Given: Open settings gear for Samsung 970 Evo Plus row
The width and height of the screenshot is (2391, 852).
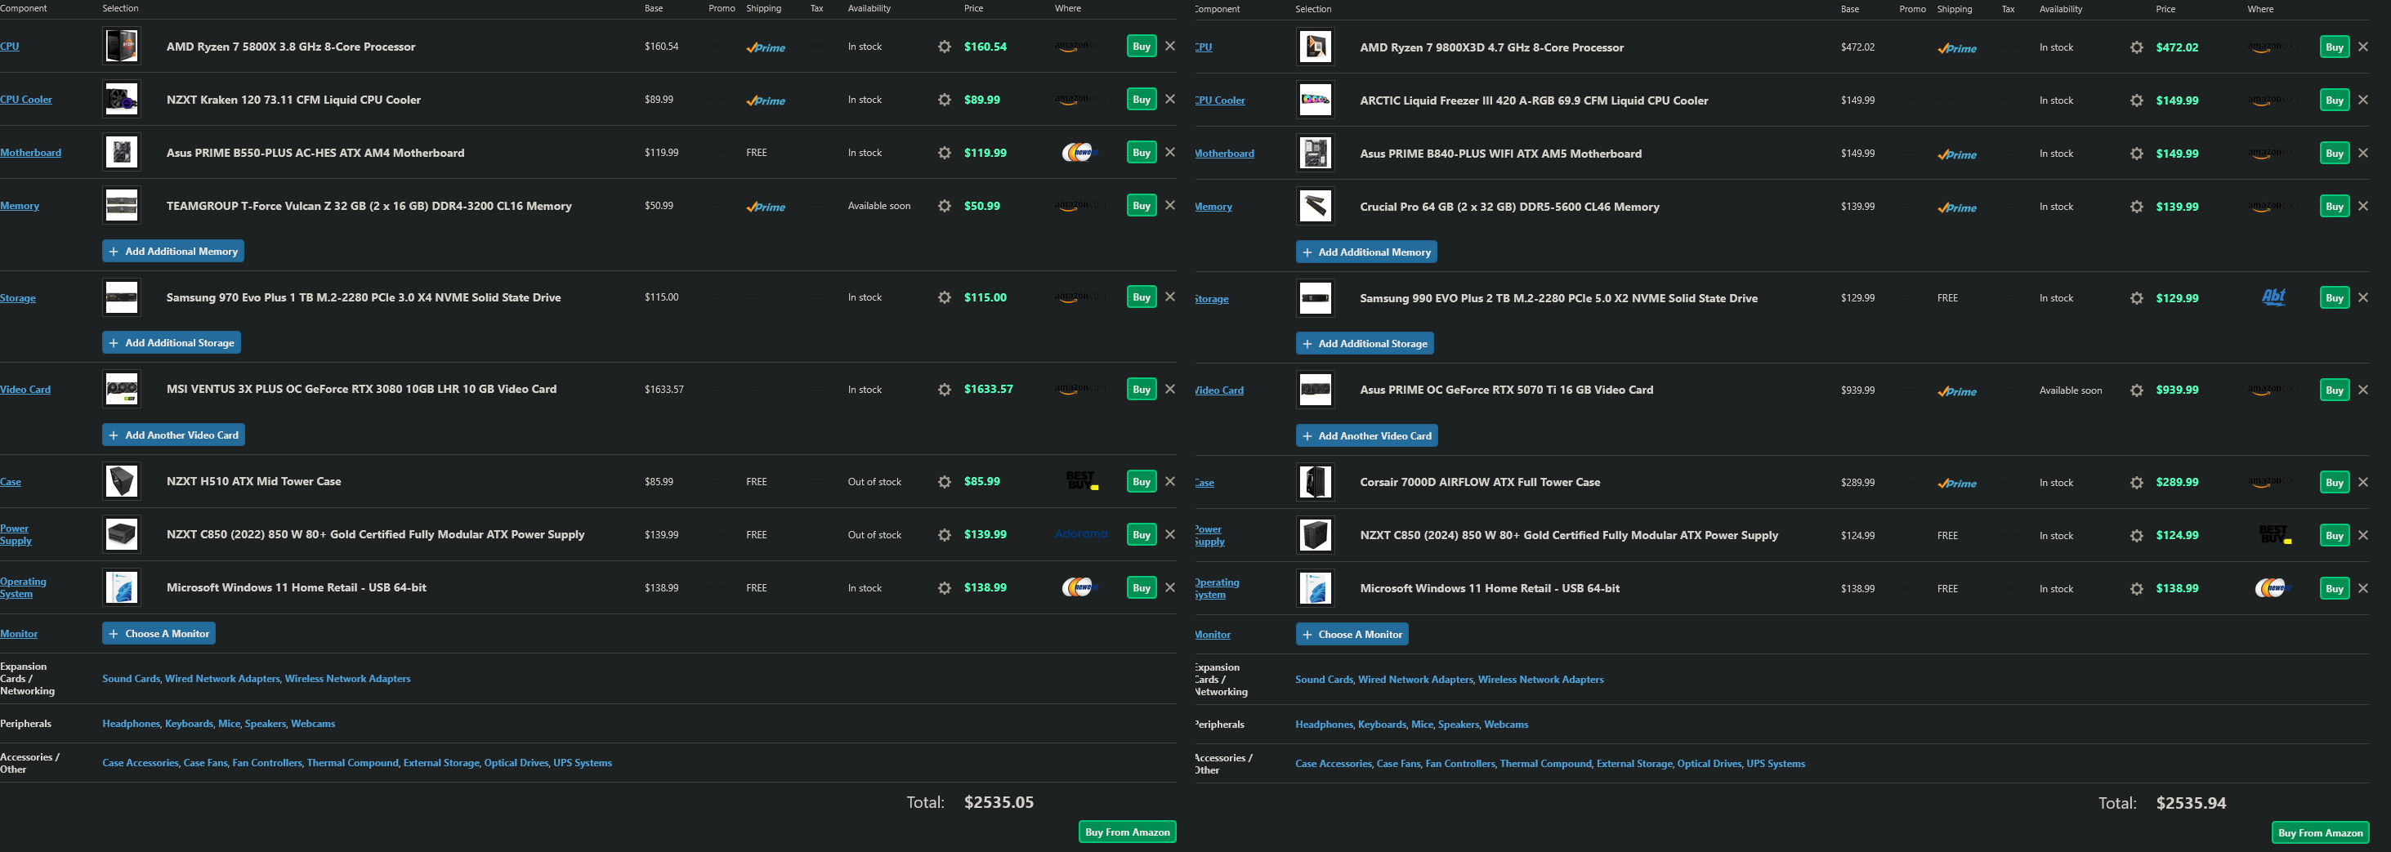Looking at the screenshot, I should [x=944, y=297].
